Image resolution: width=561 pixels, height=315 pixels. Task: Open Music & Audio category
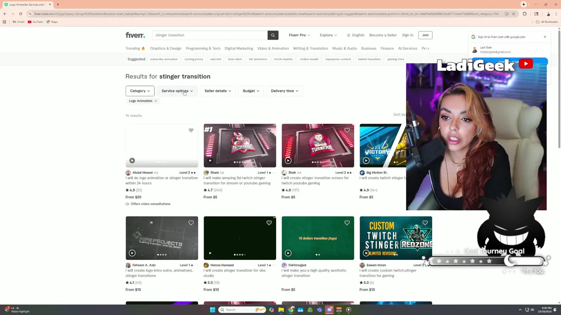(x=344, y=49)
